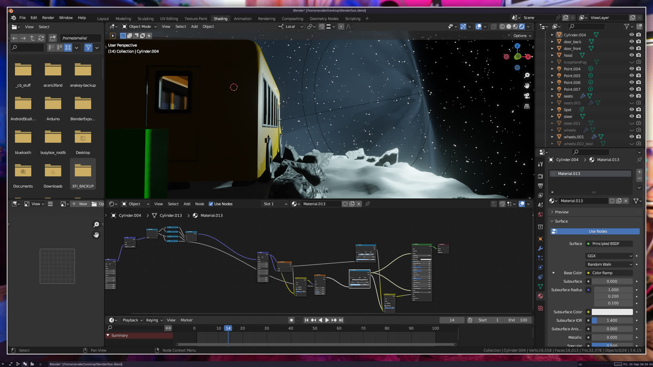Toggle visibility eye for Spot light
Screen dimensions: 653x367
632,109
